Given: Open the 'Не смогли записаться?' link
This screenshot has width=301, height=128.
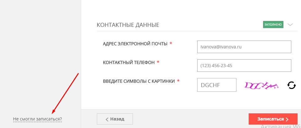Looking at the screenshot, I should (37, 119).
